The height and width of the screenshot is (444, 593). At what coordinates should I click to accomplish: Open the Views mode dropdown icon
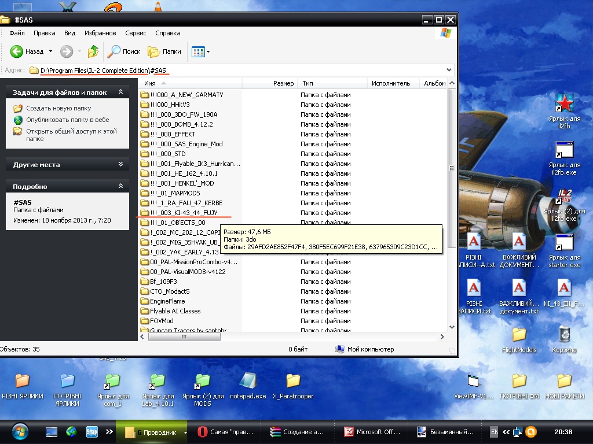tap(200, 51)
